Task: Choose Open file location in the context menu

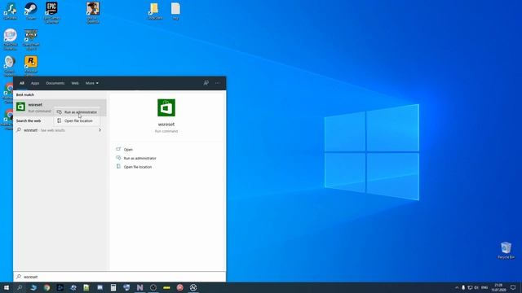Action: coord(77,121)
